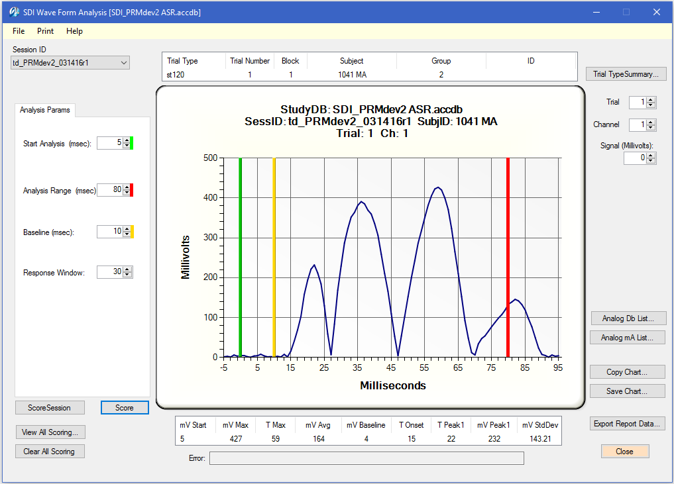
Task: Increase Analysis Range value with up arrow
Action: 127,187
